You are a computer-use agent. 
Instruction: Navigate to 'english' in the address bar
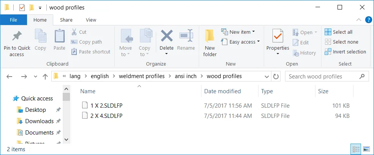click(x=100, y=76)
